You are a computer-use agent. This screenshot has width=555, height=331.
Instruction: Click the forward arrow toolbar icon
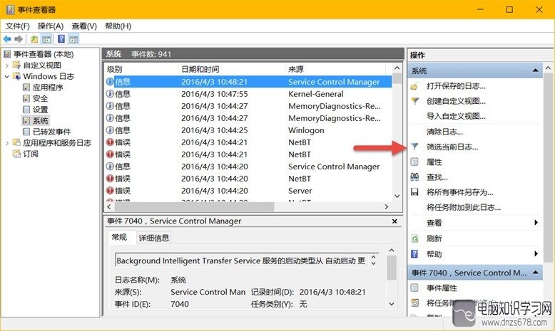coord(19,39)
